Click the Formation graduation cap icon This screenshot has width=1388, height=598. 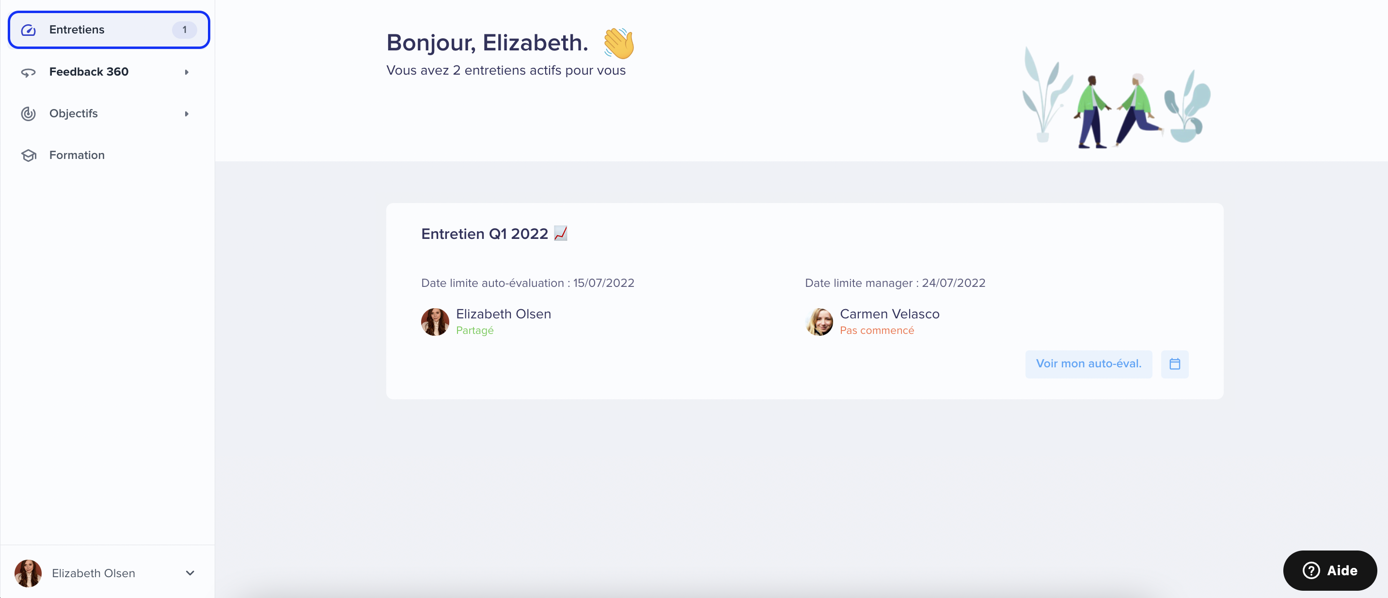tap(29, 155)
